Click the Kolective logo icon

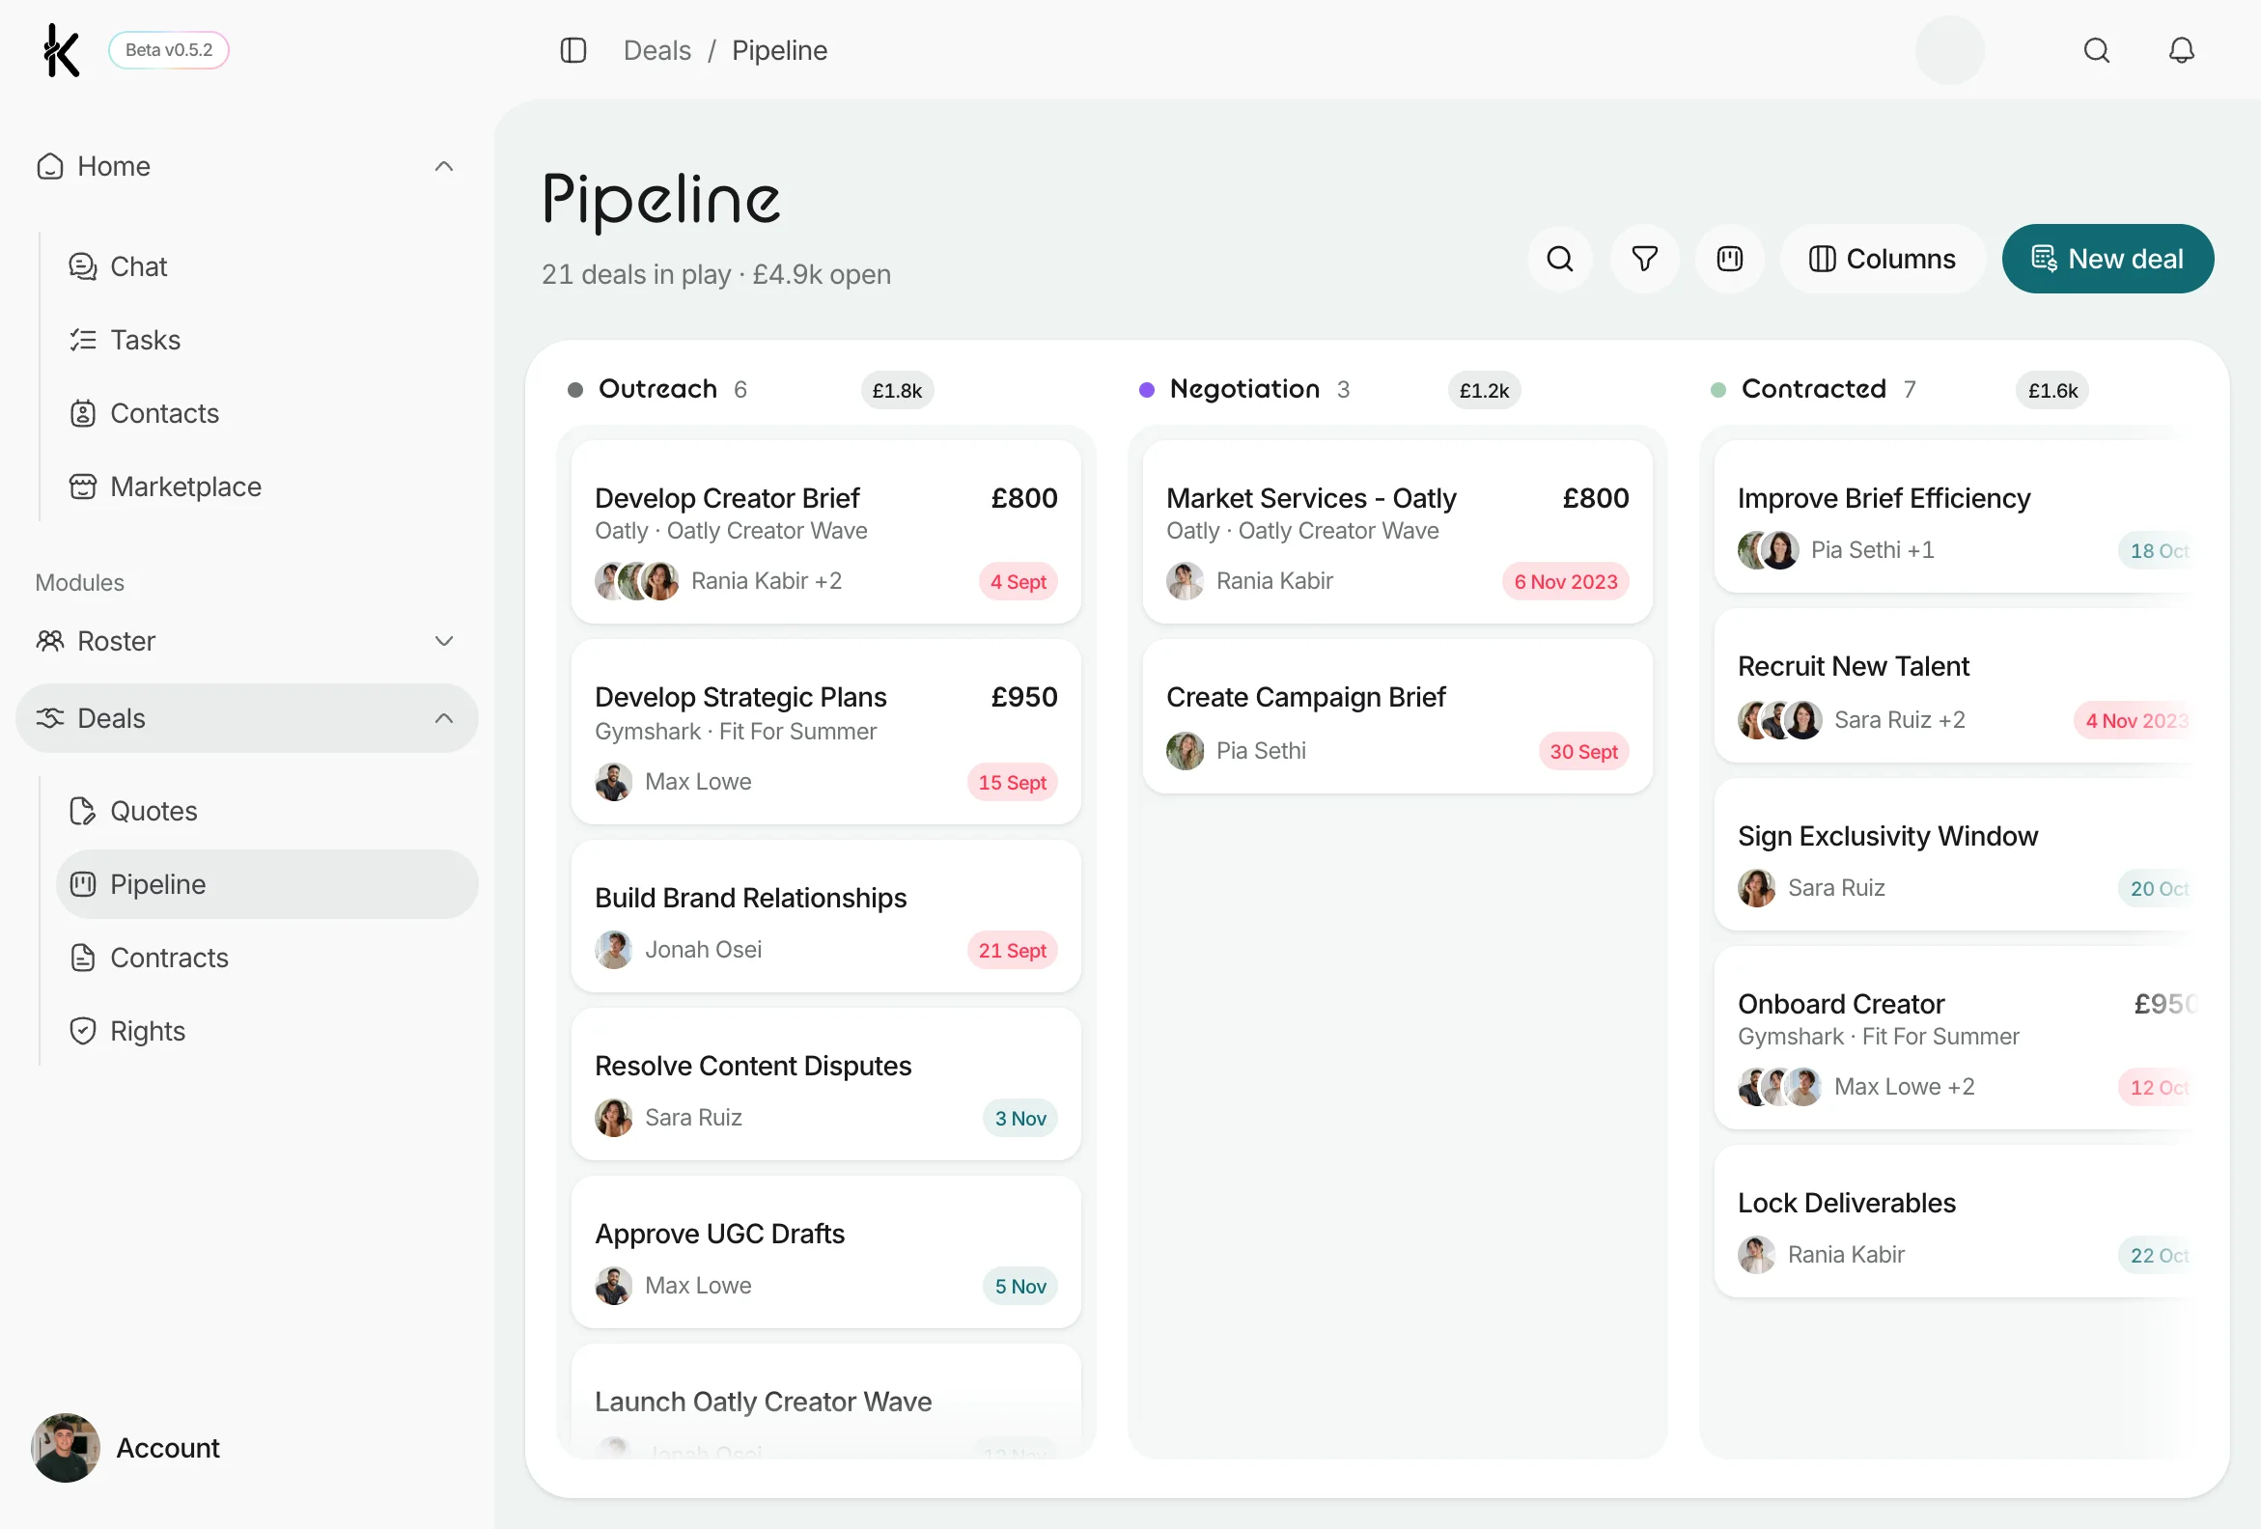click(x=61, y=50)
